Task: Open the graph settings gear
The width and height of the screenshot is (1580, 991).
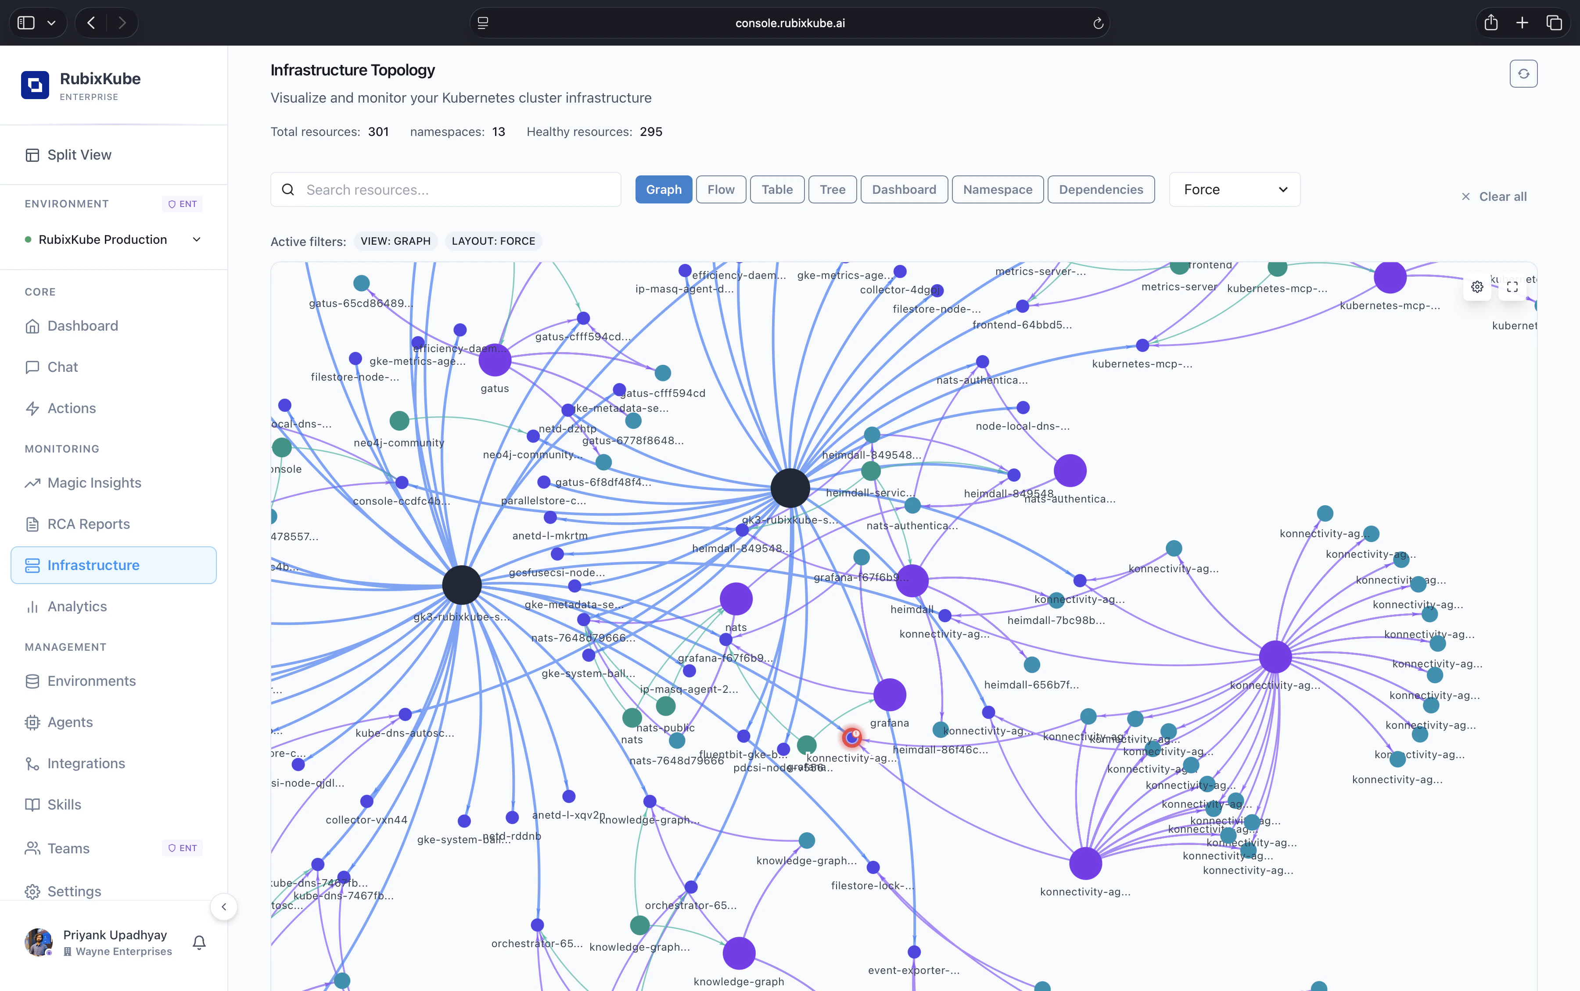Action: pyautogui.click(x=1477, y=286)
